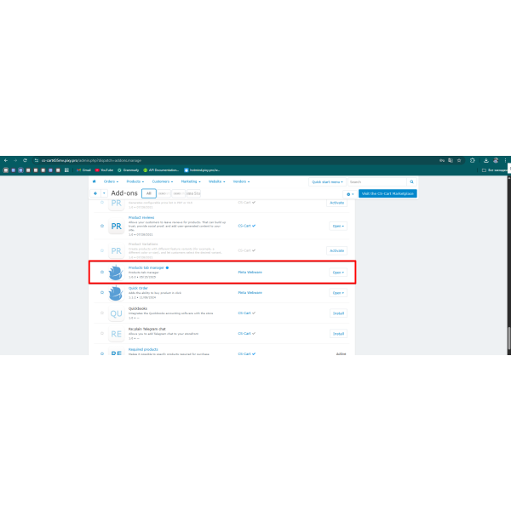Open the browser extensions puzzle icon

click(x=472, y=160)
